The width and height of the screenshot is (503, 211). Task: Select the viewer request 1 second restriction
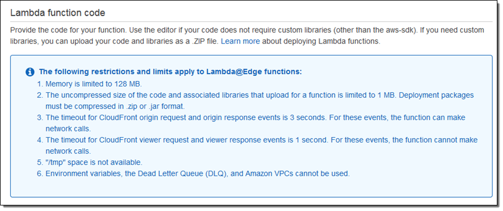click(257, 145)
